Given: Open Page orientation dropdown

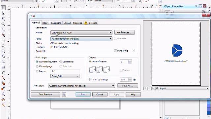Looking at the screenshot, I should (x=81, y=39).
